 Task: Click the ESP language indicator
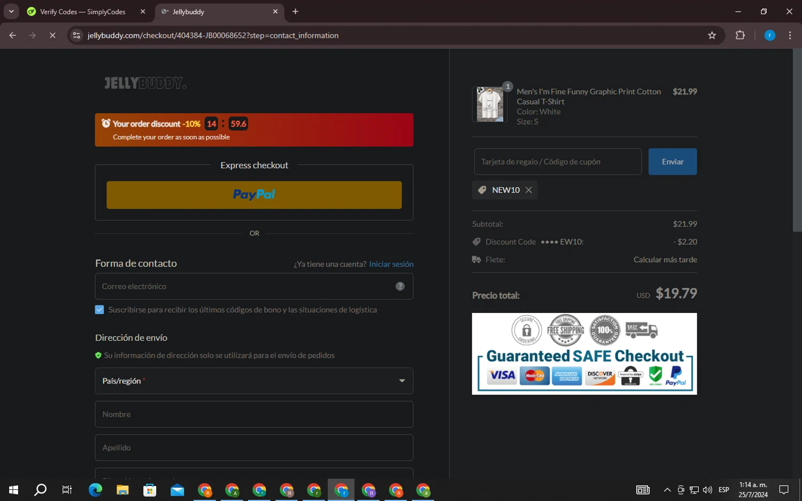pyautogui.click(x=724, y=490)
